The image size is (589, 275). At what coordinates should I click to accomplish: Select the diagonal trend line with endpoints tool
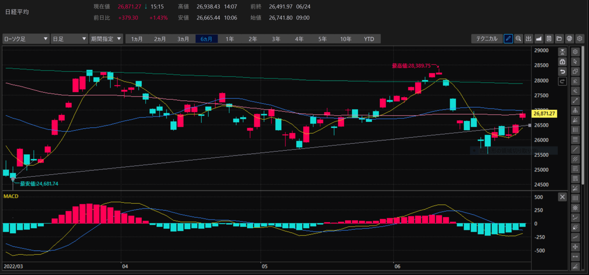pos(575,100)
